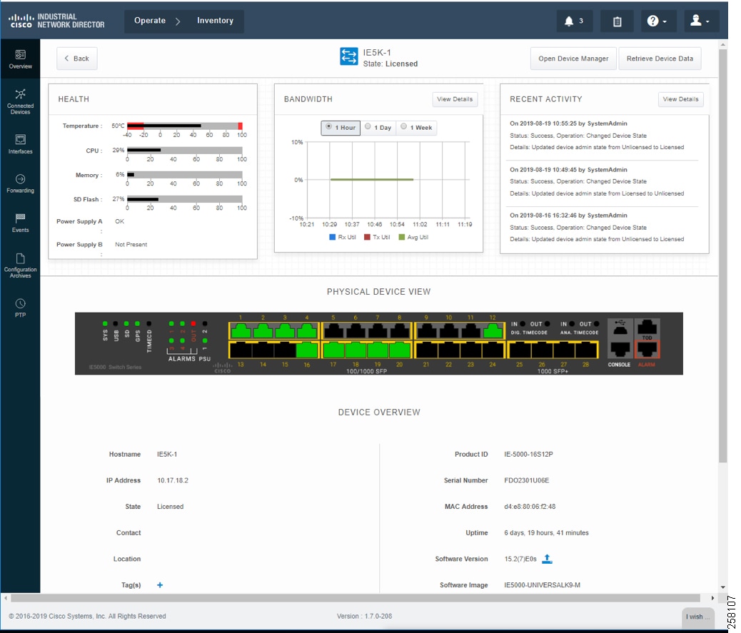Show Events from the sidebar
Image resolution: width=741 pixels, height=633 pixels.
click(x=20, y=223)
